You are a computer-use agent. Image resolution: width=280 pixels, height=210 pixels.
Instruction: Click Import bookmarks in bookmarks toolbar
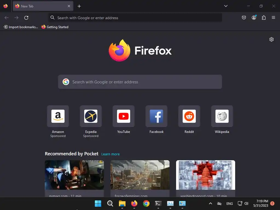click(x=21, y=27)
